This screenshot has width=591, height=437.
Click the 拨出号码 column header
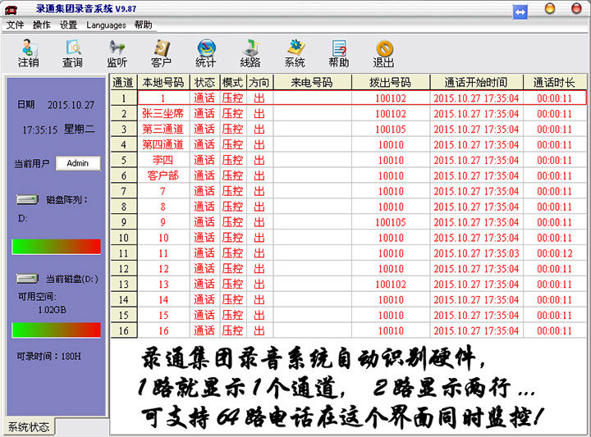[391, 82]
